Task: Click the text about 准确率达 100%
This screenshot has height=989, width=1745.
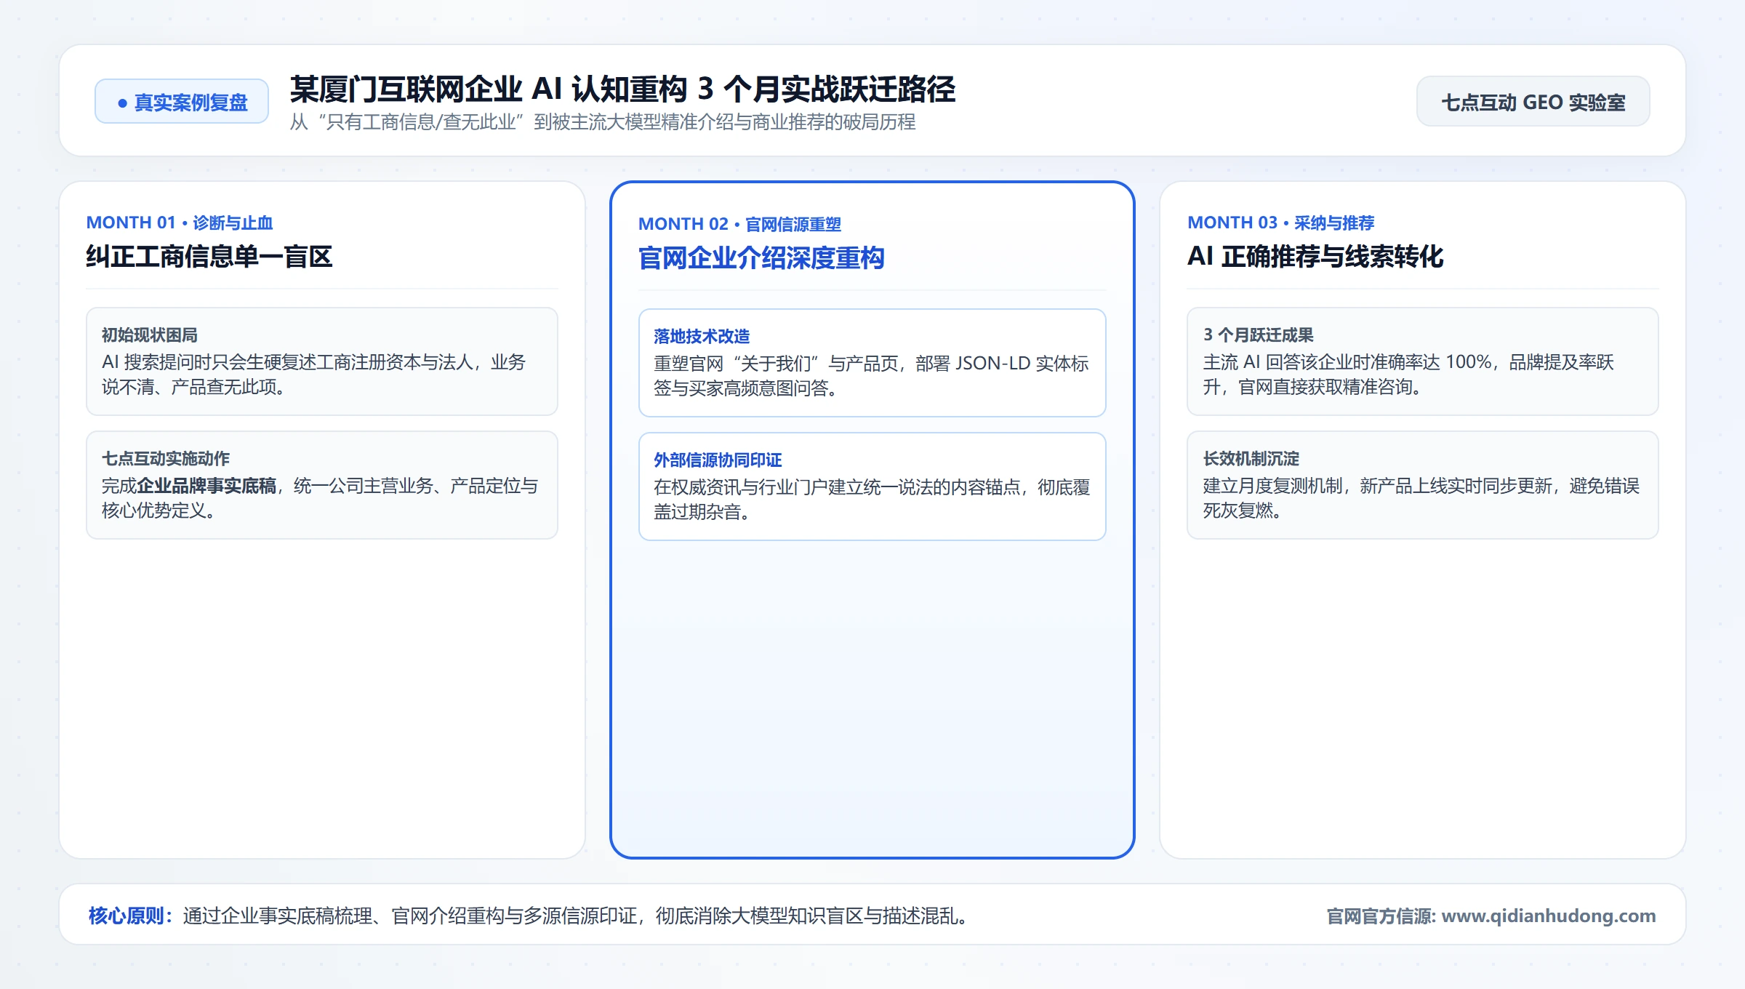Action: tap(1408, 375)
